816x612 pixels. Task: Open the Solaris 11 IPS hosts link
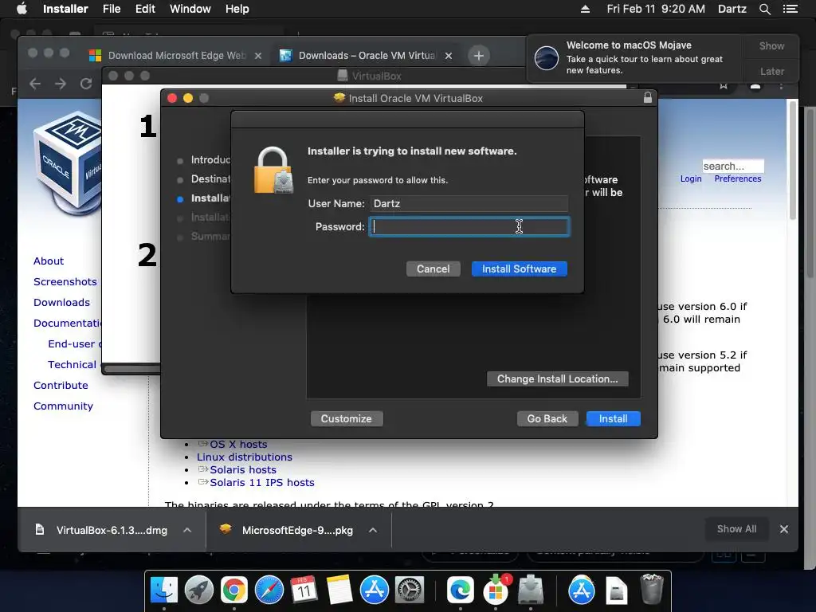pos(261,482)
